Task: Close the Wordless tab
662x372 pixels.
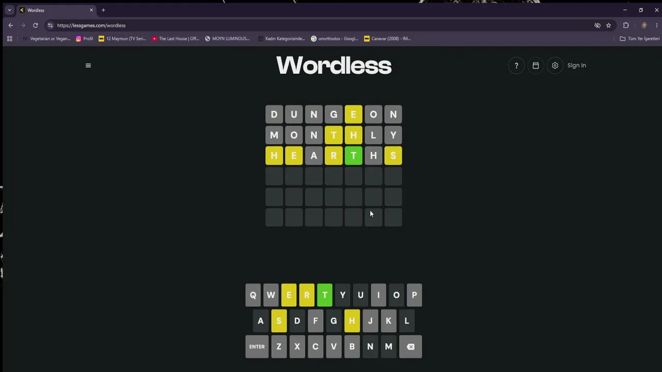Action: (x=92, y=10)
